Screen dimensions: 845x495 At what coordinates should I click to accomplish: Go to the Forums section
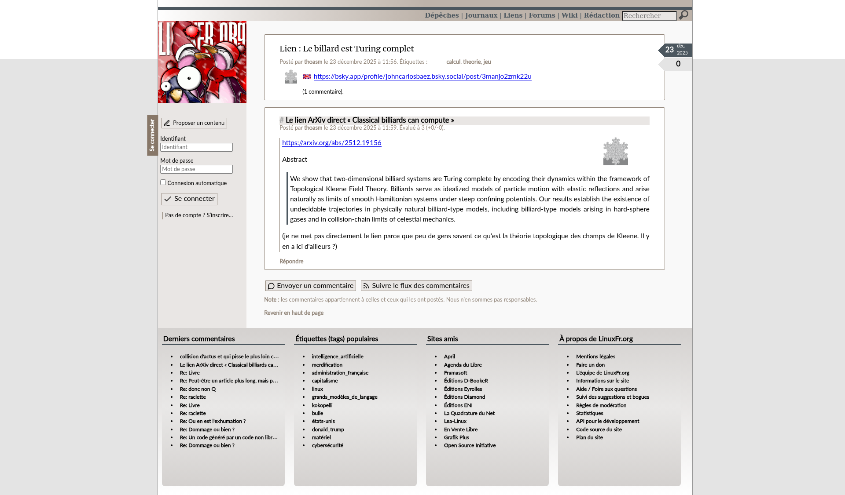542,15
